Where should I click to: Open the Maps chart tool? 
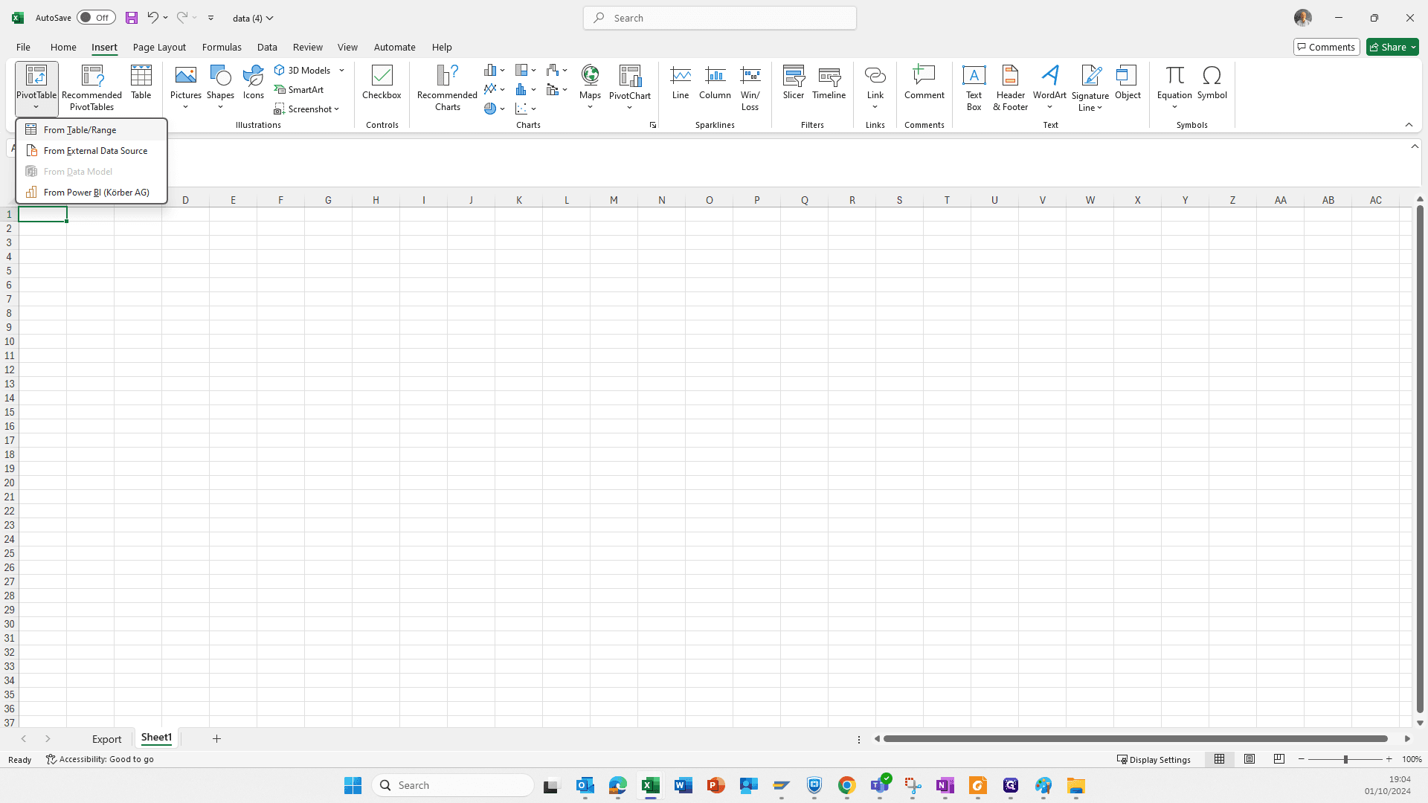[x=590, y=88]
